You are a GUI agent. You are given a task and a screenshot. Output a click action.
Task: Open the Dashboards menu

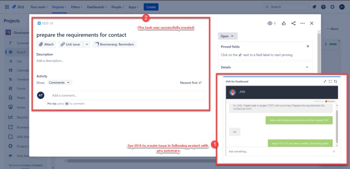pos(97,7)
